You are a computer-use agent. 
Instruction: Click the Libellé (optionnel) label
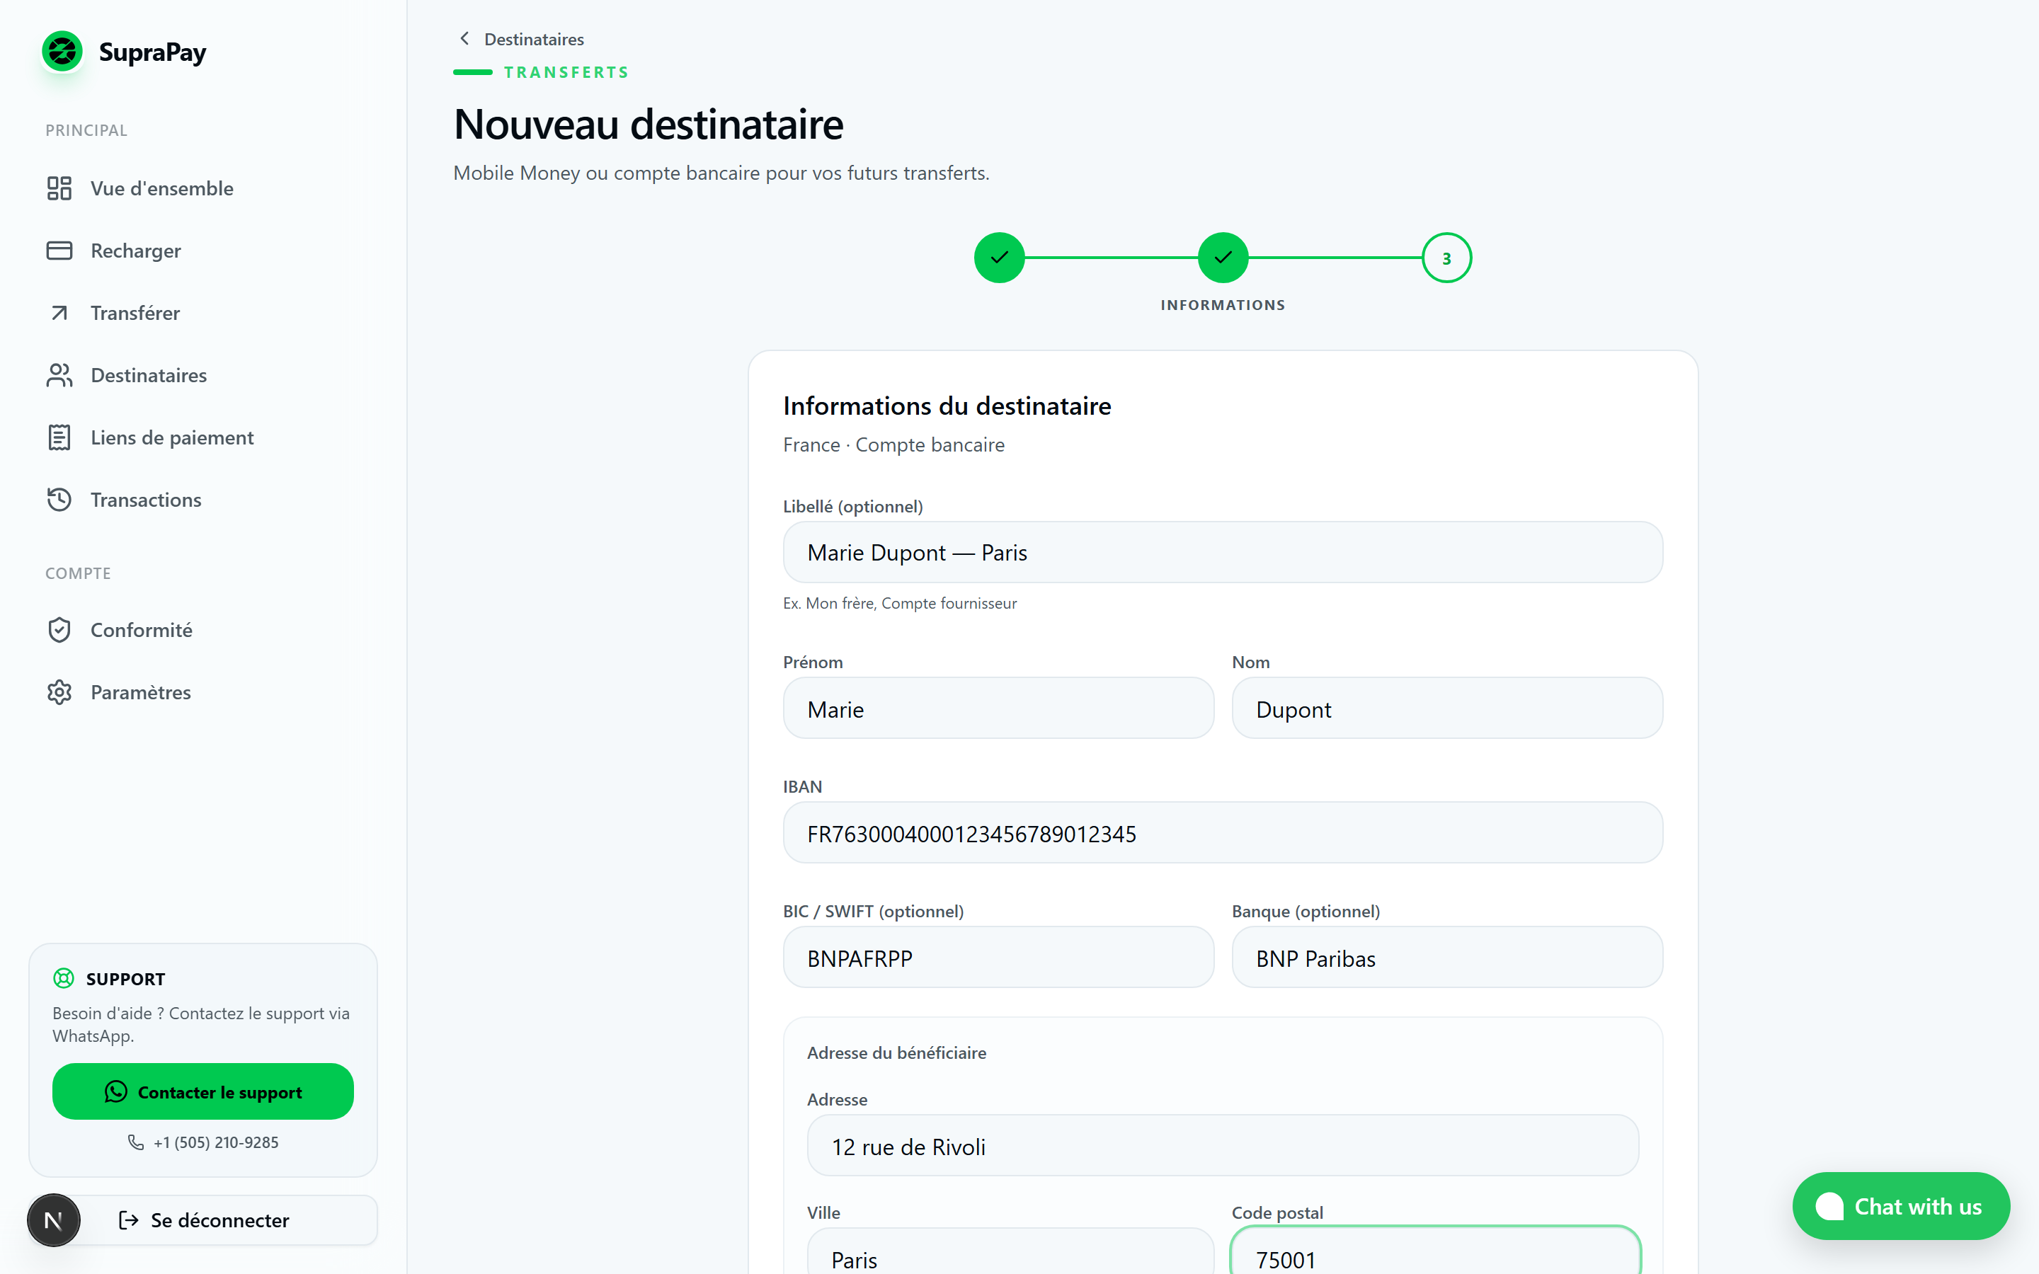coord(852,505)
